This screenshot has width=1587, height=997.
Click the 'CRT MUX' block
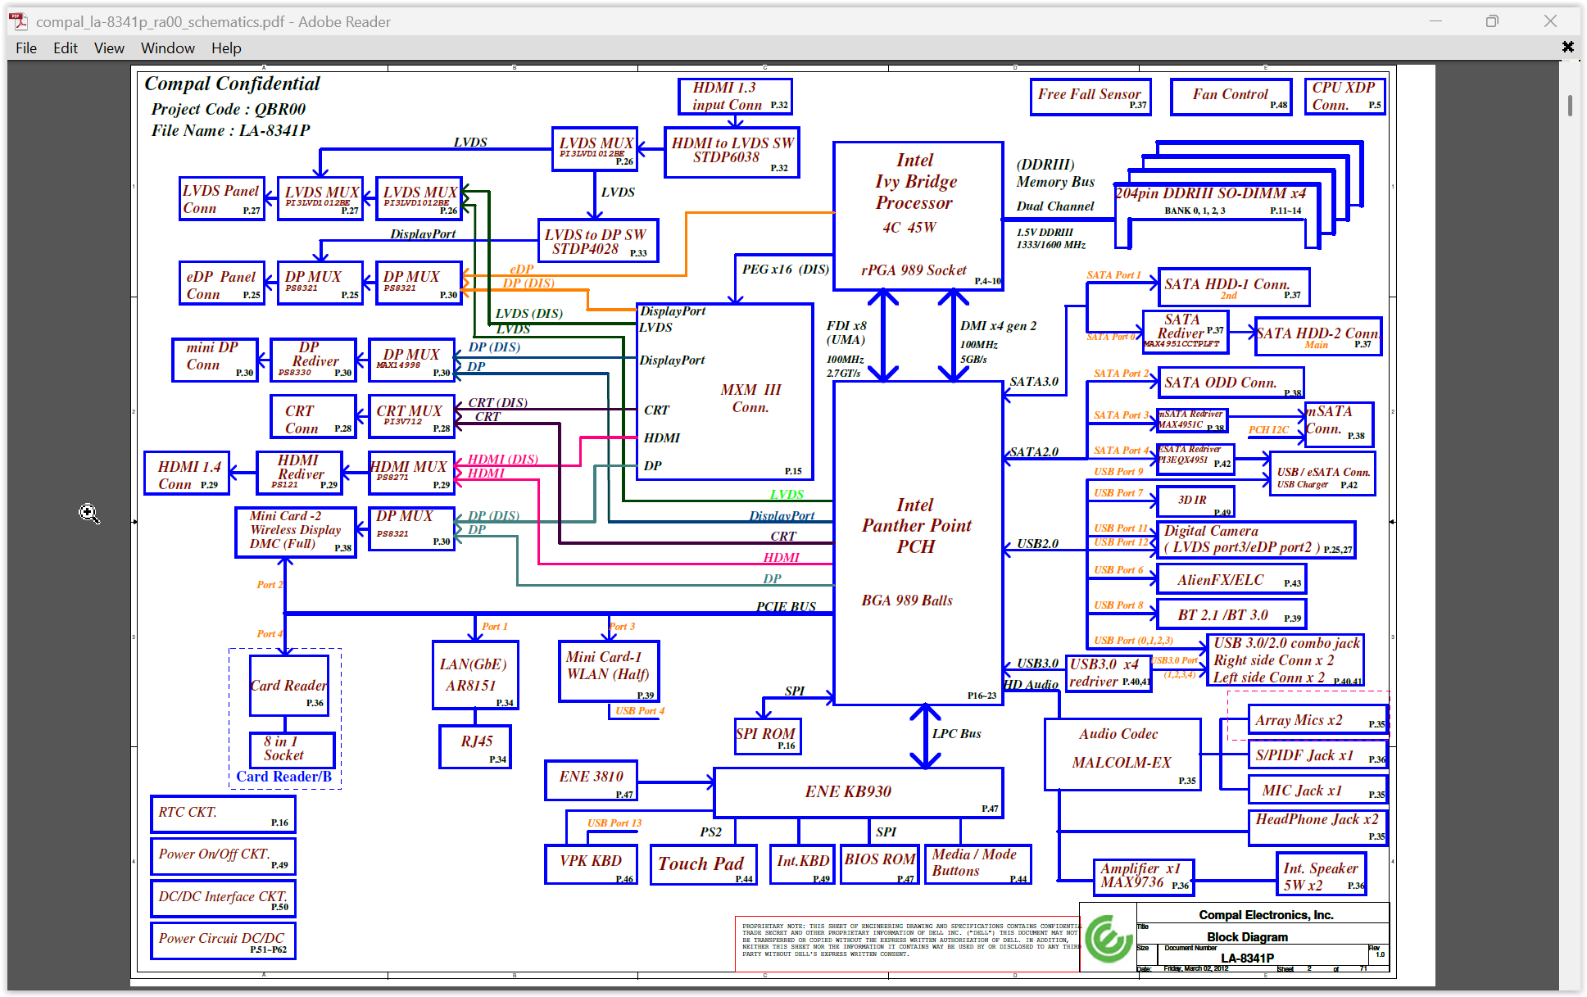[x=411, y=416]
